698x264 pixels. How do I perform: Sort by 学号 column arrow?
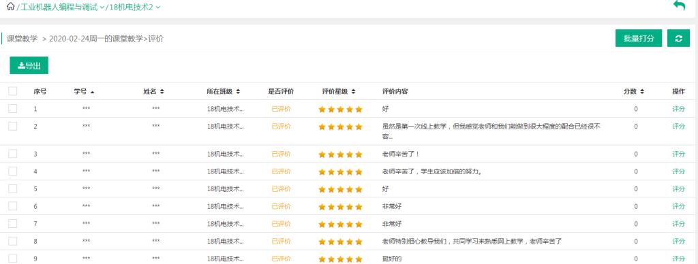pos(92,92)
